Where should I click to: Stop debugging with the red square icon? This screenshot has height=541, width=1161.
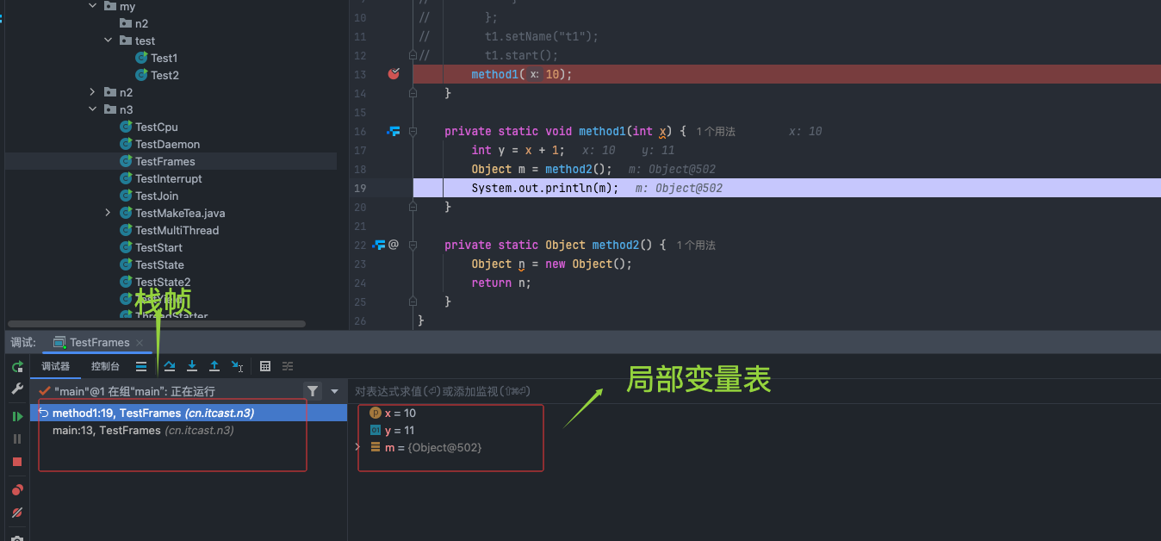click(x=17, y=462)
